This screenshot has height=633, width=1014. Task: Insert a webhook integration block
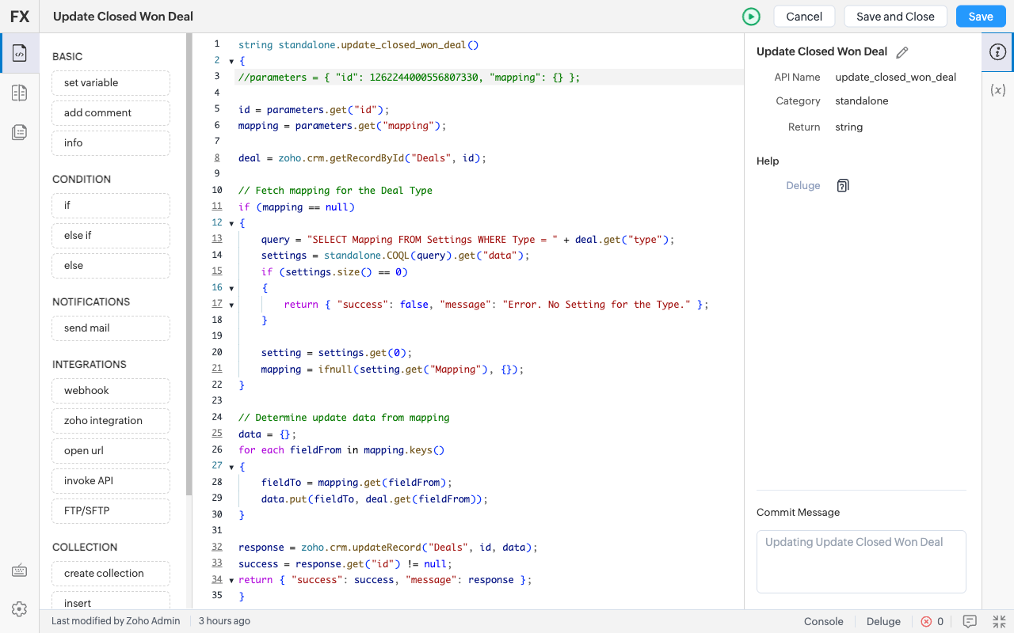[111, 391]
